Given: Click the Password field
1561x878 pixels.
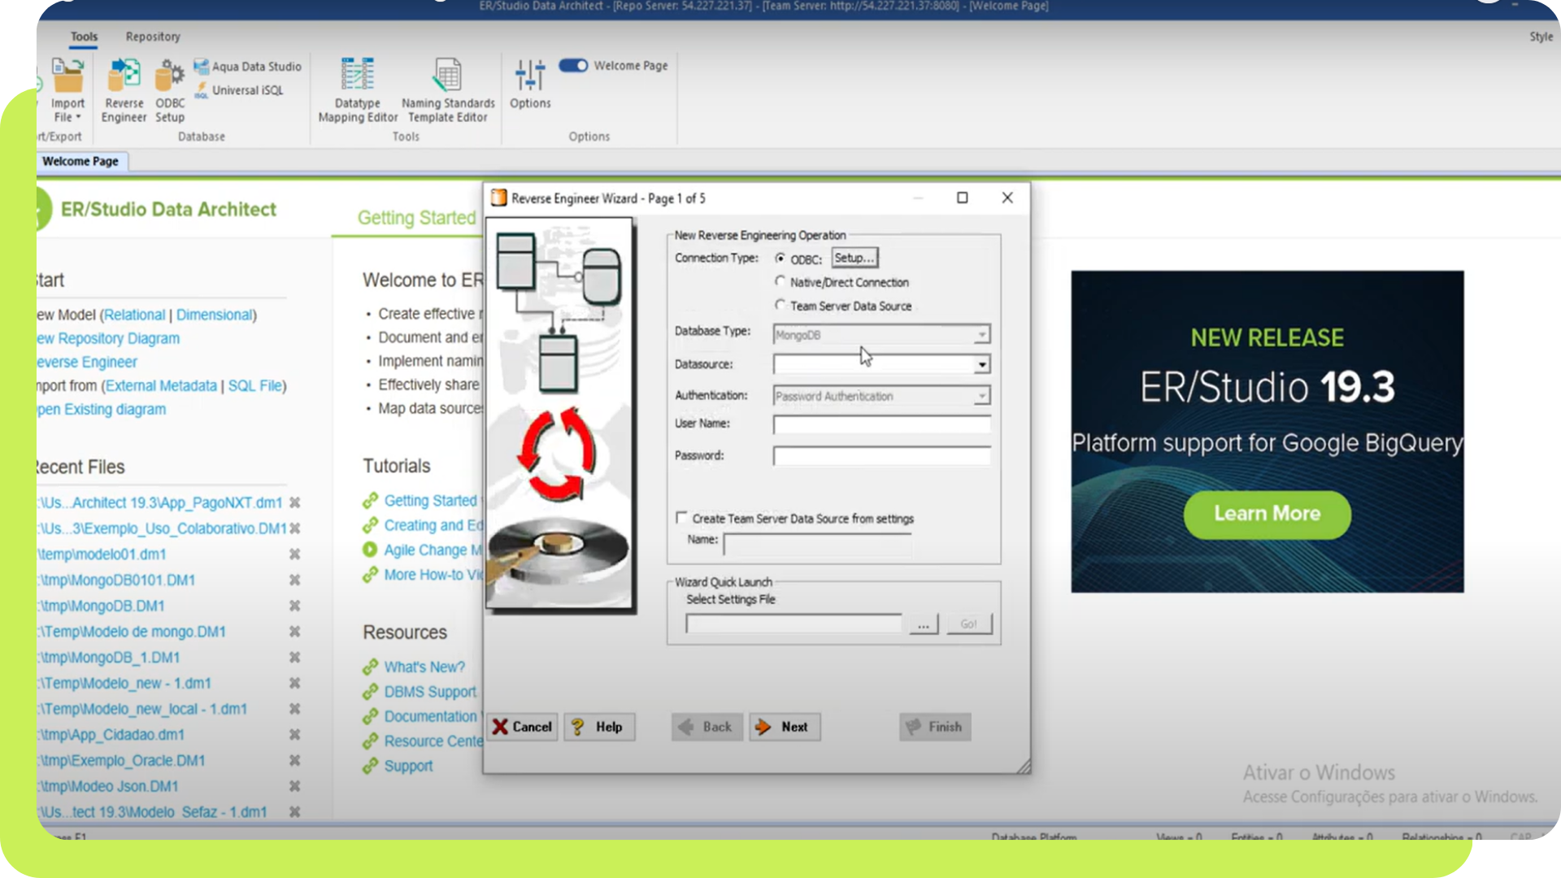Looking at the screenshot, I should 881,456.
